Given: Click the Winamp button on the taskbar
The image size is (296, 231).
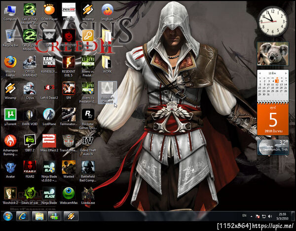Looking at the screenshot, I should pyautogui.click(x=71, y=216).
